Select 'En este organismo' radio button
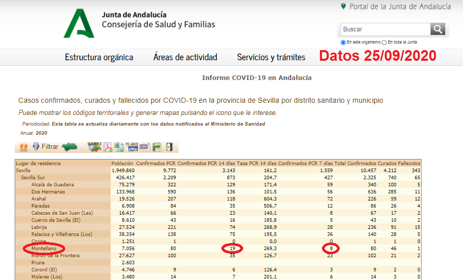463x280 pixels. (343, 43)
